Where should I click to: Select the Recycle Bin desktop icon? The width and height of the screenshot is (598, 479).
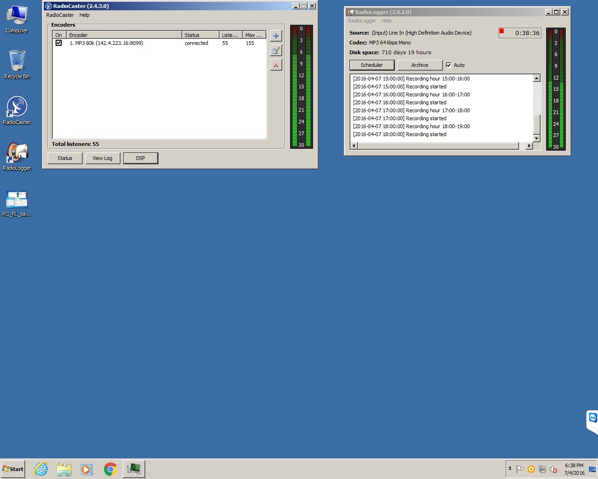coord(17,65)
